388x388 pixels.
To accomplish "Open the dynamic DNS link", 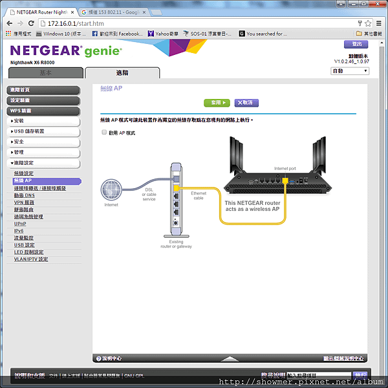I will tap(25, 195).
